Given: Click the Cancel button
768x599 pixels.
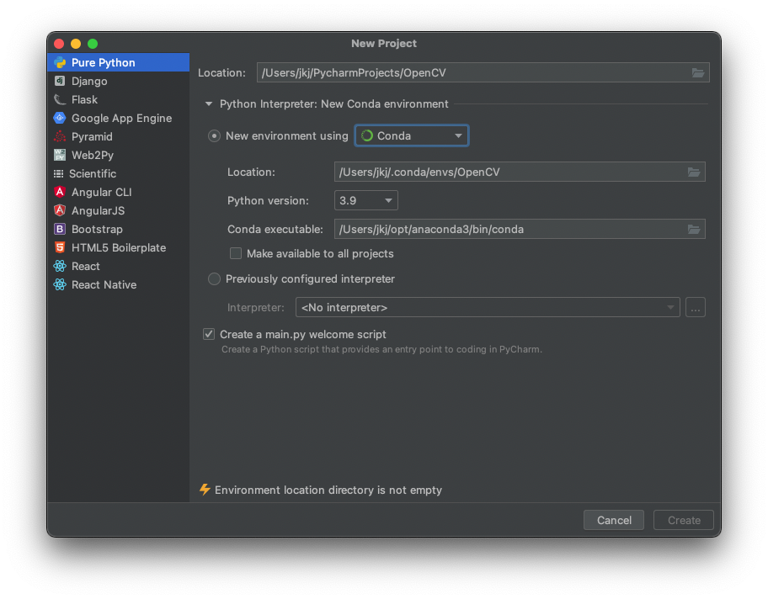Looking at the screenshot, I should pyautogui.click(x=614, y=520).
